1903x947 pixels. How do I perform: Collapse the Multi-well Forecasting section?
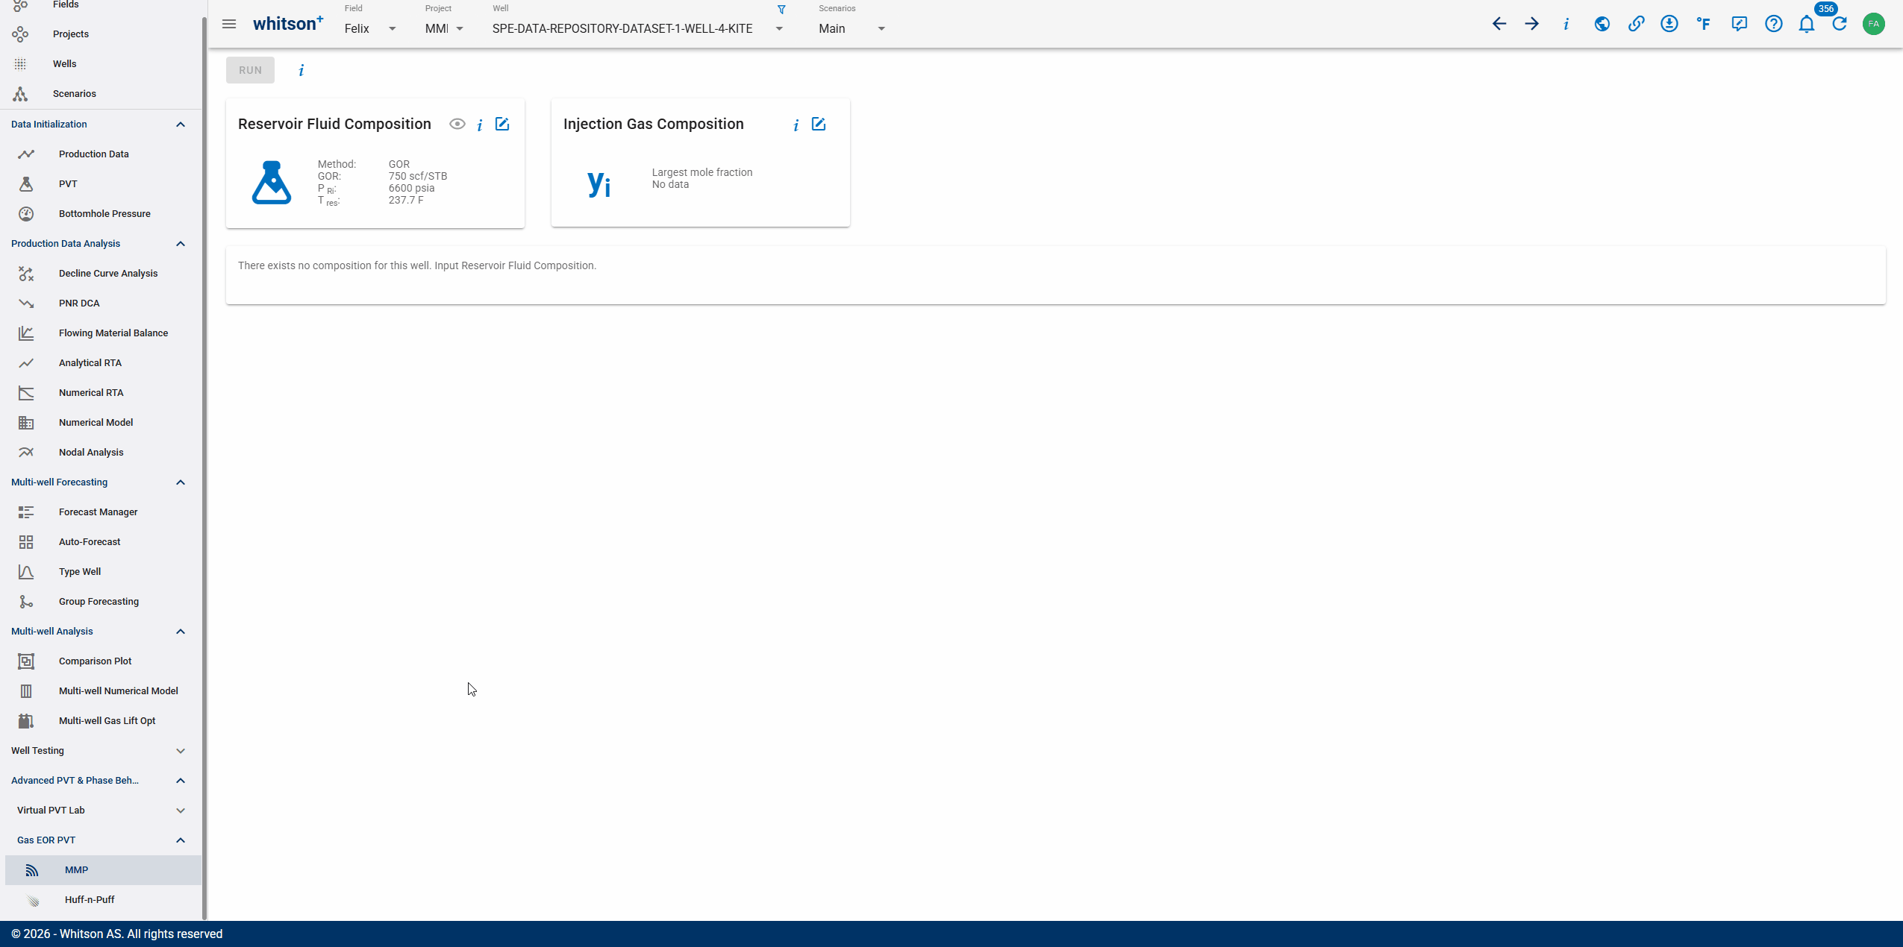(x=181, y=482)
